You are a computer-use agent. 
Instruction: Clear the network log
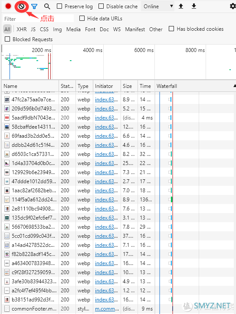click(x=21, y=6)
